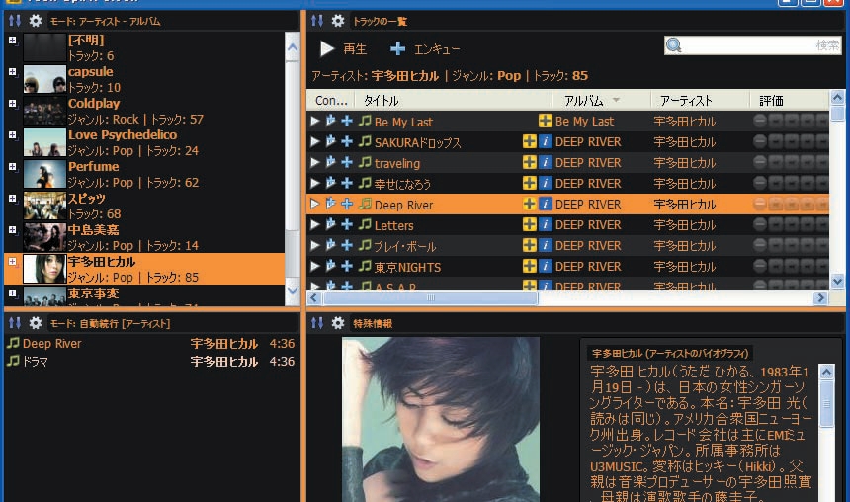Click the large artist photo
The image size is (850, 502).
[440, 419]
